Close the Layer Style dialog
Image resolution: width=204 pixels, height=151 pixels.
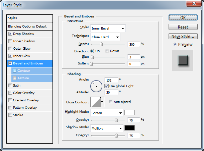click(x=194, y=3)
